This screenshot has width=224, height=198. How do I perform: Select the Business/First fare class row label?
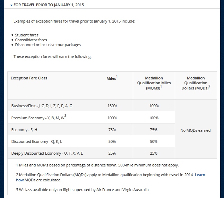pyautogui.click(x=42, y=106)
